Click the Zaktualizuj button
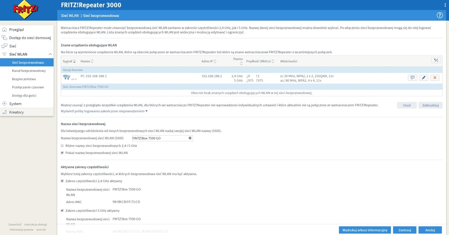This screenshot has height=235, width=449. pos(431,105)
